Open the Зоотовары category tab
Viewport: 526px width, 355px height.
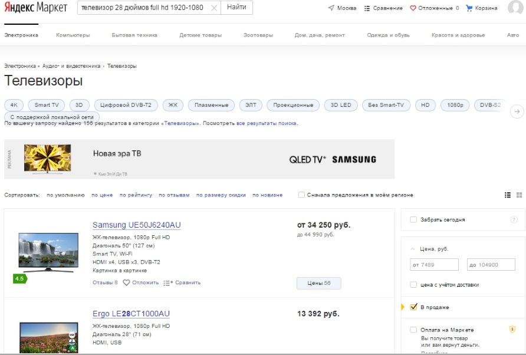point(258,35)
